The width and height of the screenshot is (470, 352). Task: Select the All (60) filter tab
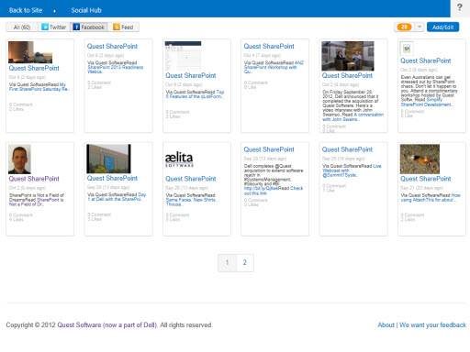tap(22, 27)
